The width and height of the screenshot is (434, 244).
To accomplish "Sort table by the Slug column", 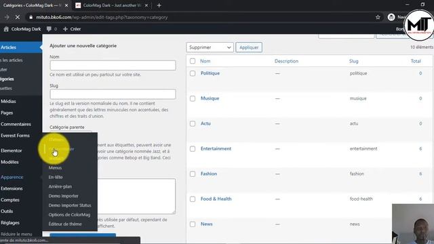I will point(354,61).
